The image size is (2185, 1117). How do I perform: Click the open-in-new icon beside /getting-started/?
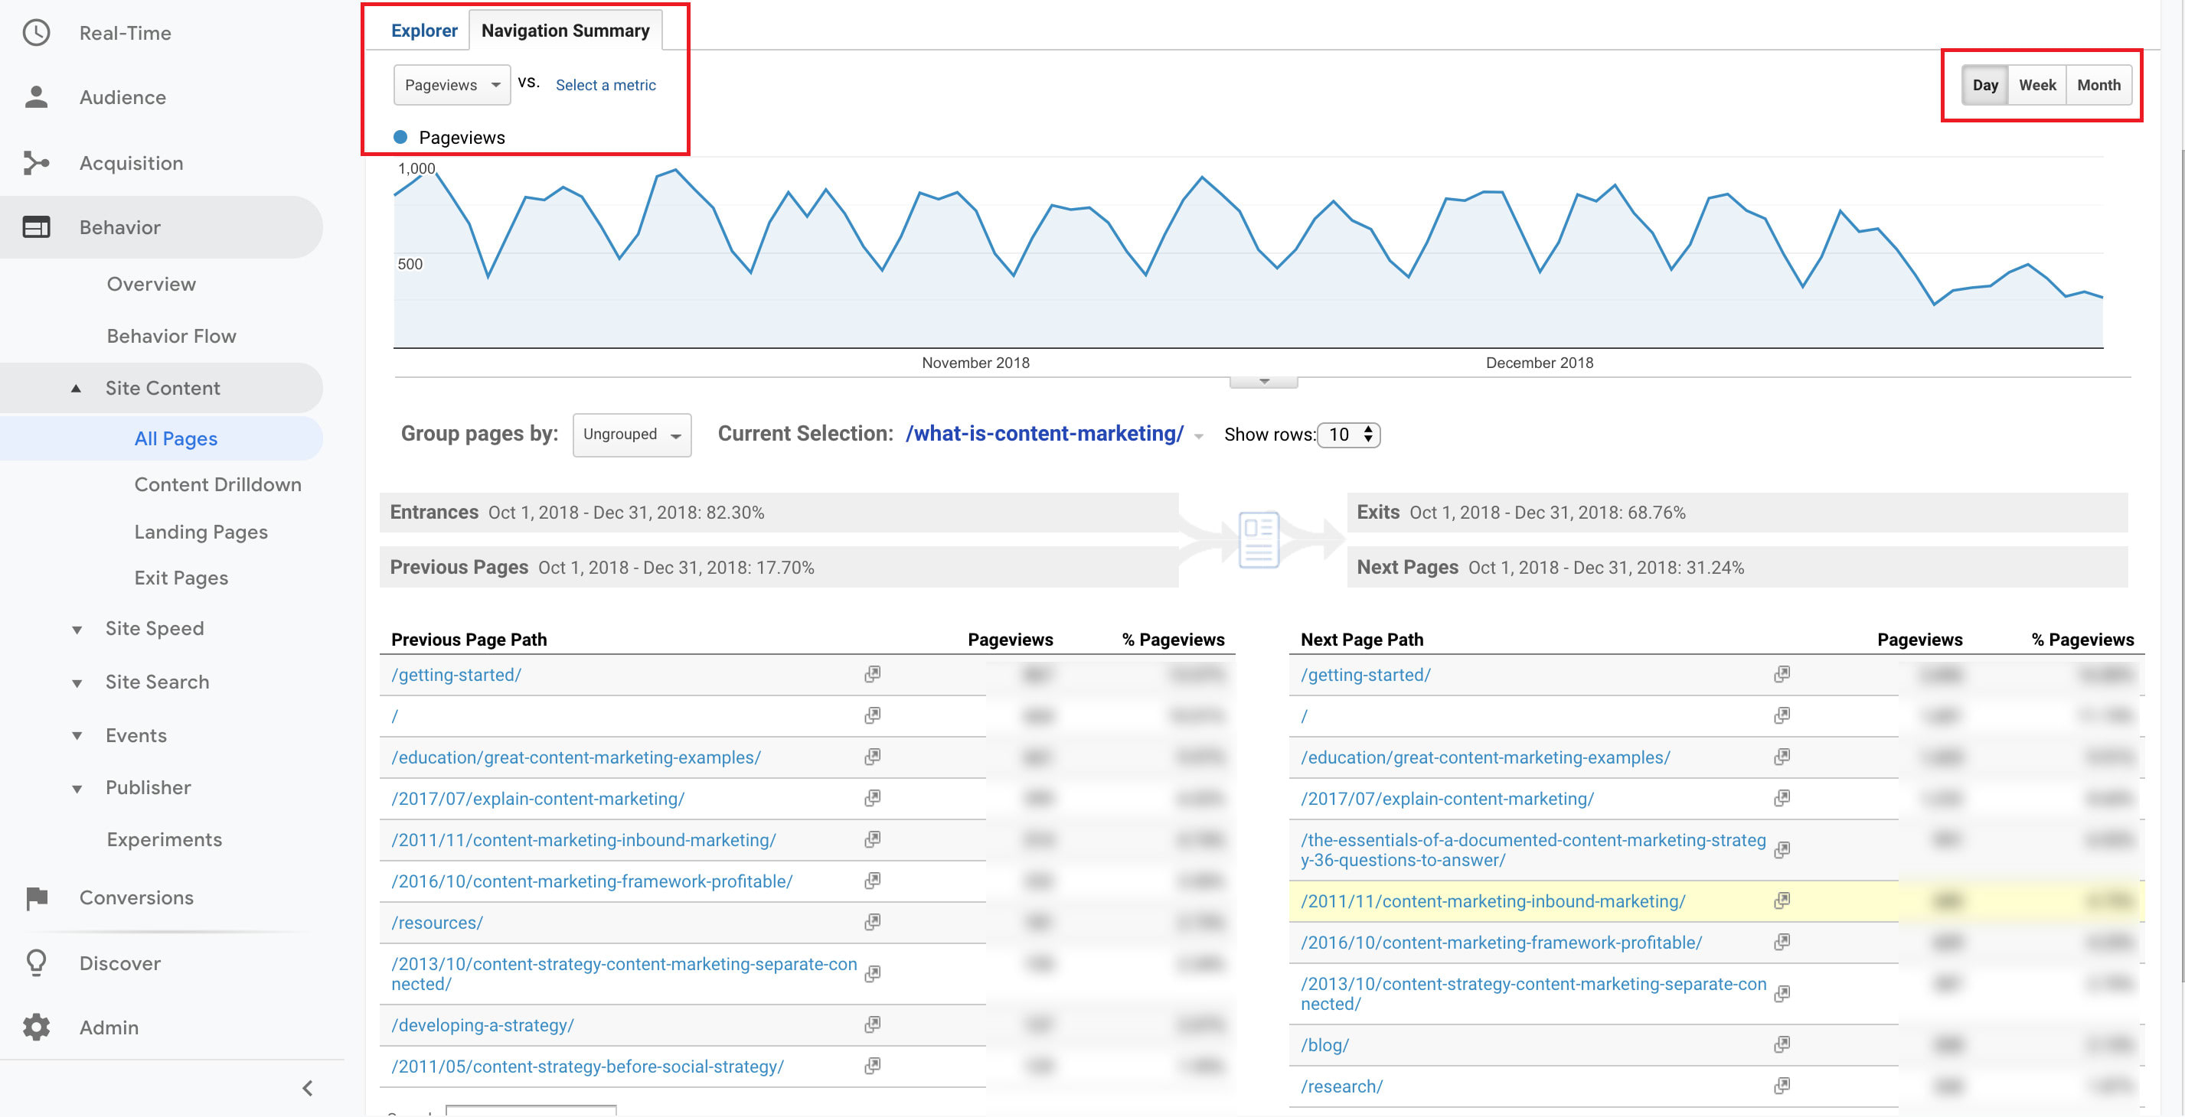click(x=873, y=674)
